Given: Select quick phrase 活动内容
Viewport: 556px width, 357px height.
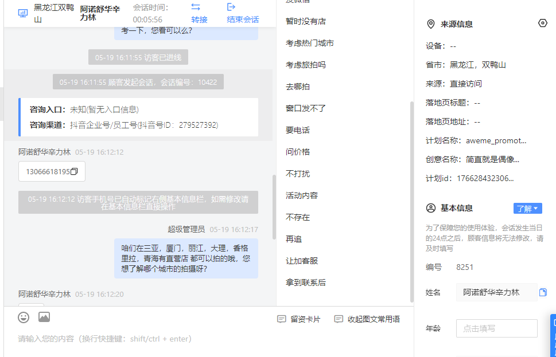Looking at the screenshot, I should click(x=302, y=195).
